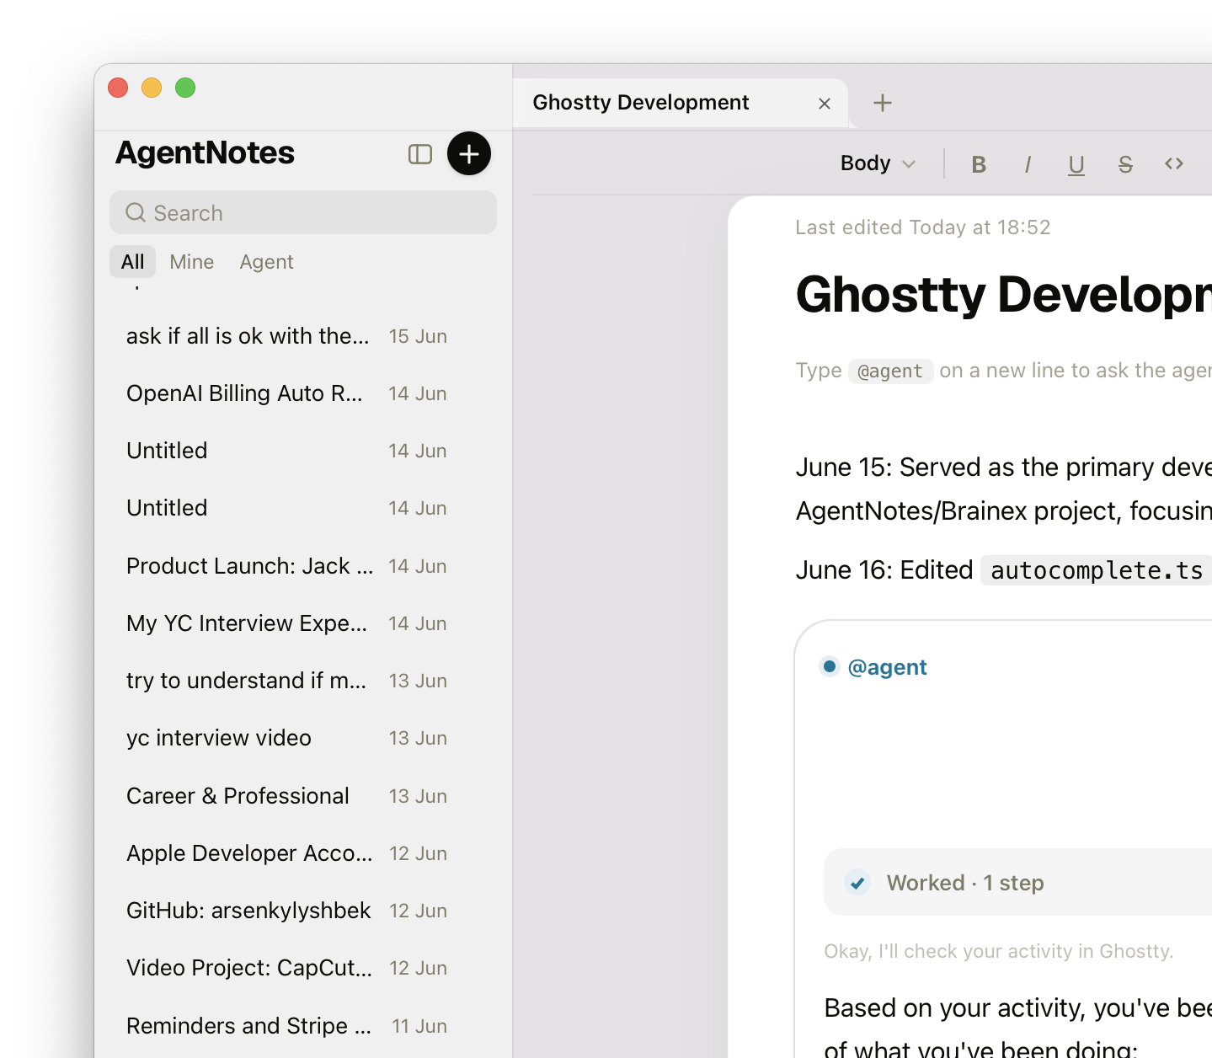Create a new note with plus button
The image size is (1212, 1058).
pos(469,153)
